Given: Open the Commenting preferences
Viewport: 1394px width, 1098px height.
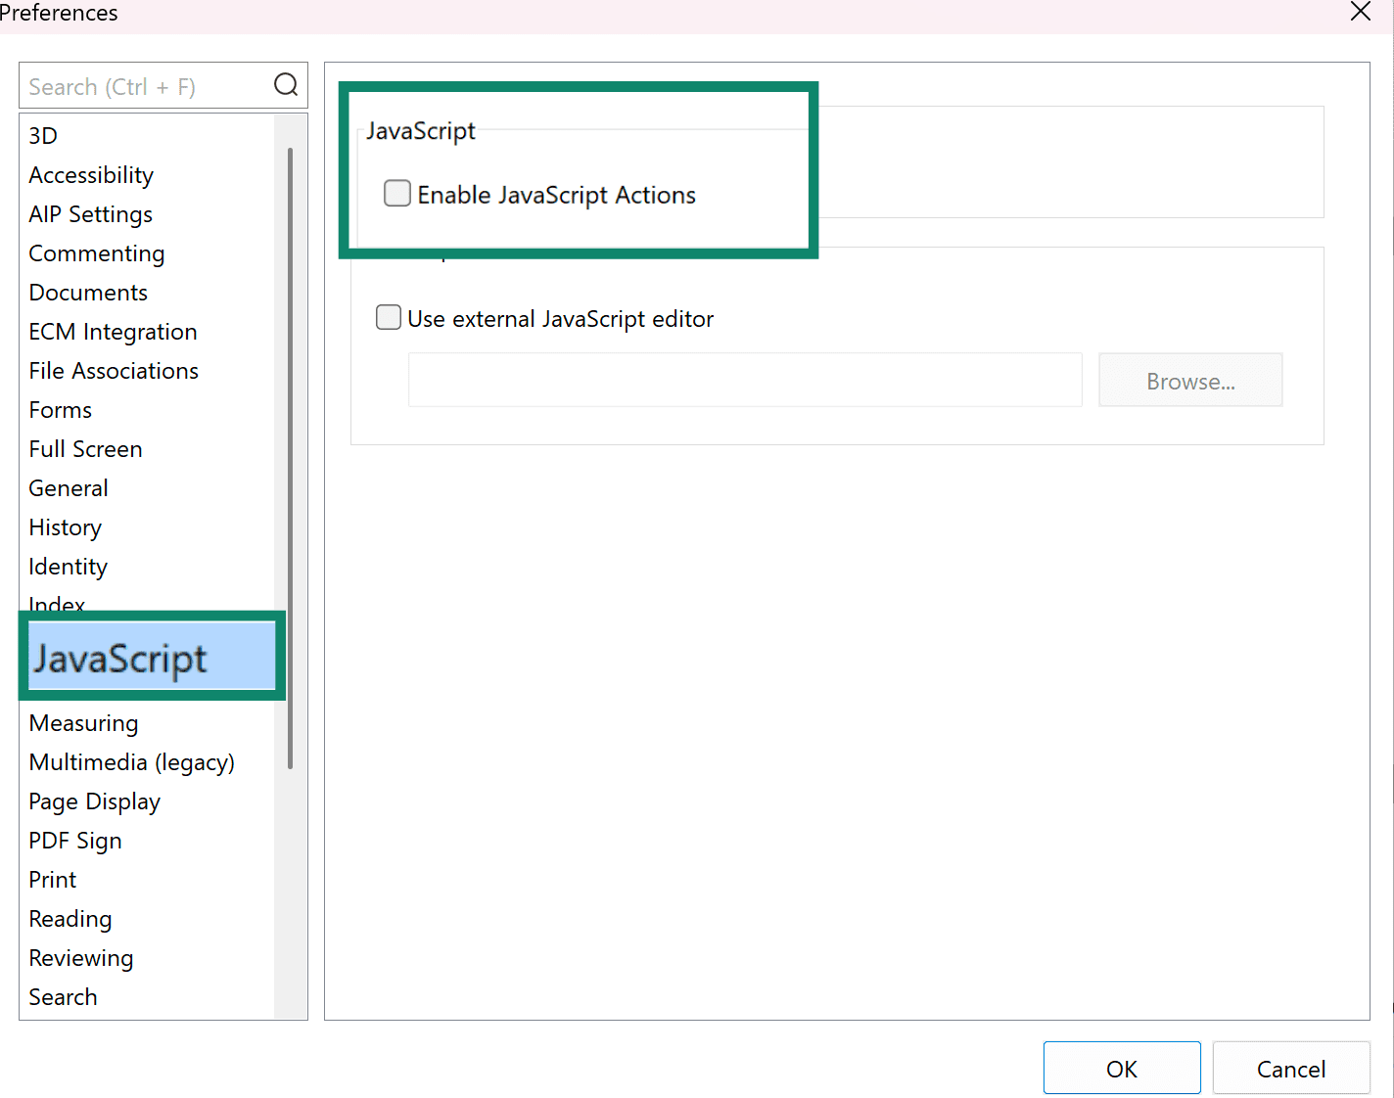Looking at the screenshot, I should coord(96,253).
